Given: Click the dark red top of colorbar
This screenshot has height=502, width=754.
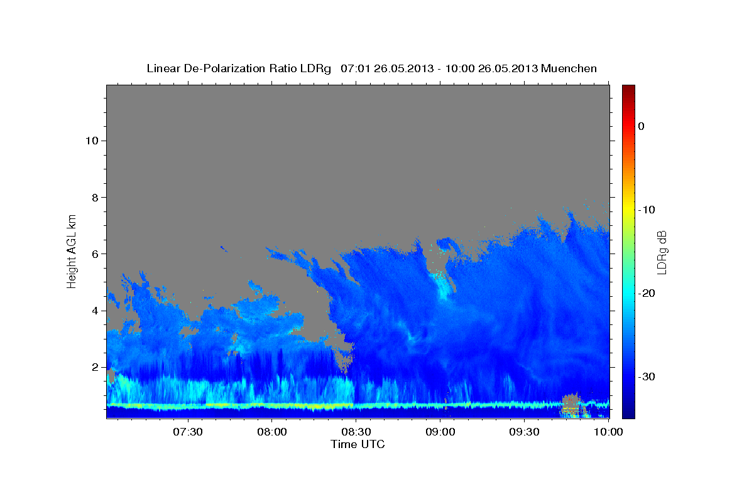Looking at the screenshot, I should tap(628, 90).
